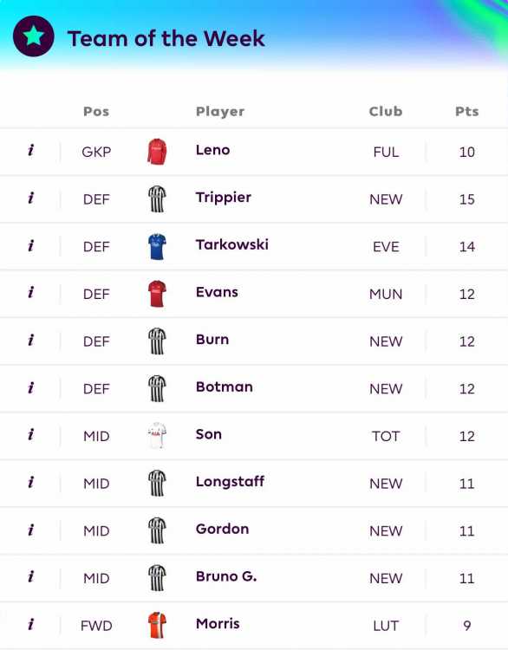508x650 pixels.
Task: Click the Team of the Week star icon
Action: (x=33, y=36)
